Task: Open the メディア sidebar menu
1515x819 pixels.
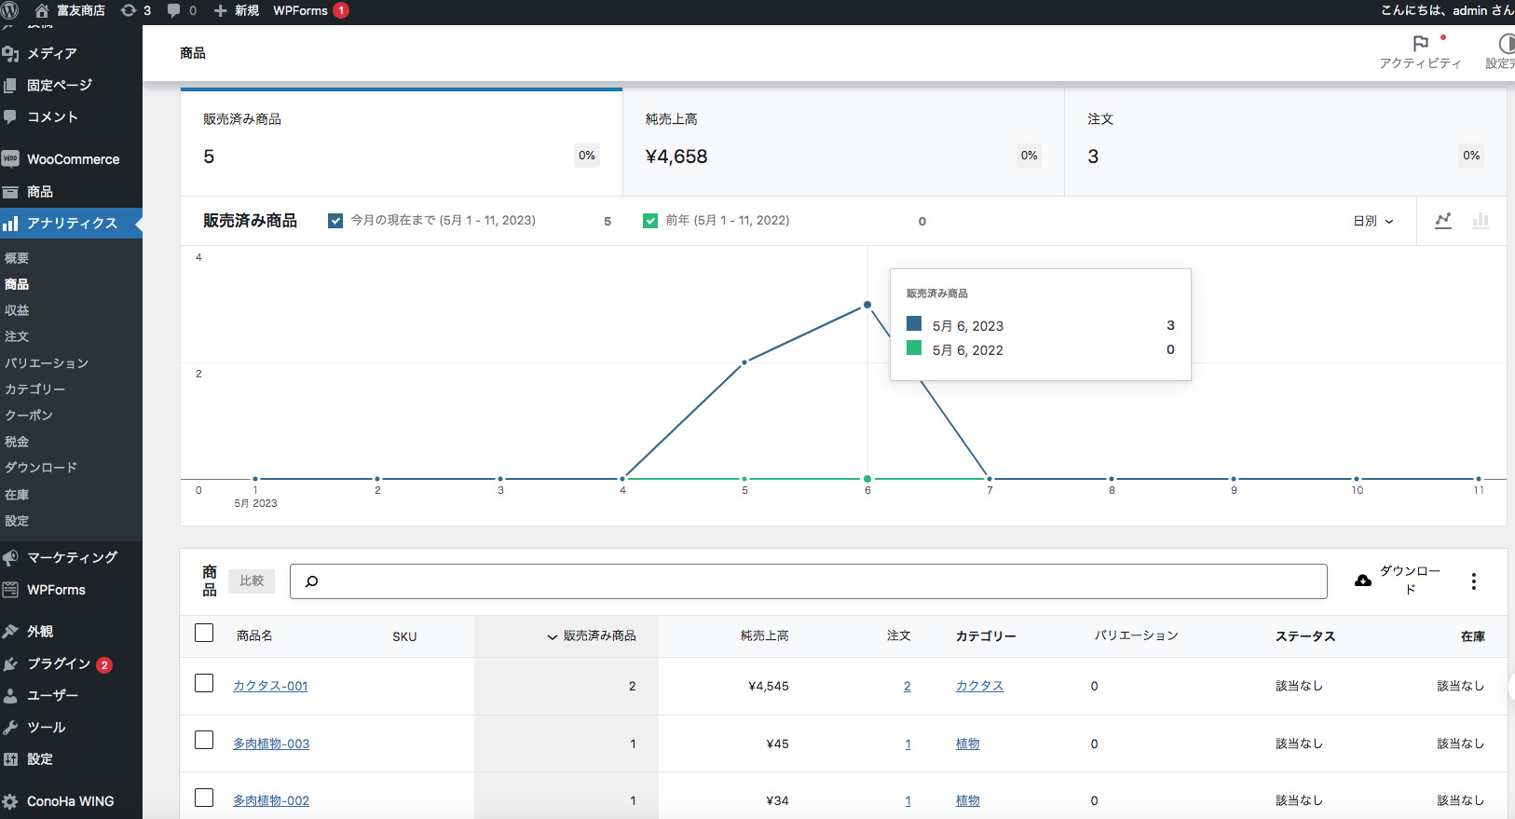Action: tap(71, 53)
